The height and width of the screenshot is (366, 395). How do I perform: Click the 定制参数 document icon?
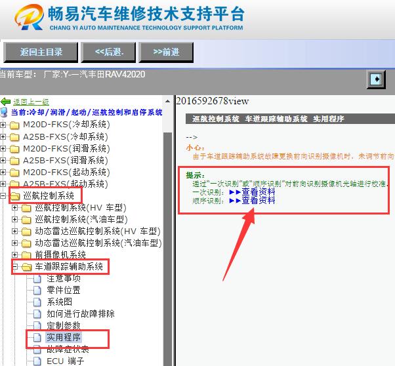click(x=37, y=326)
